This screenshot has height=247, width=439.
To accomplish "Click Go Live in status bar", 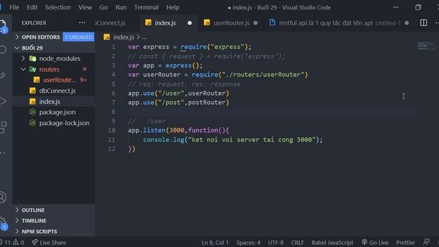I will pyautogui.click(x=375, y=242).
